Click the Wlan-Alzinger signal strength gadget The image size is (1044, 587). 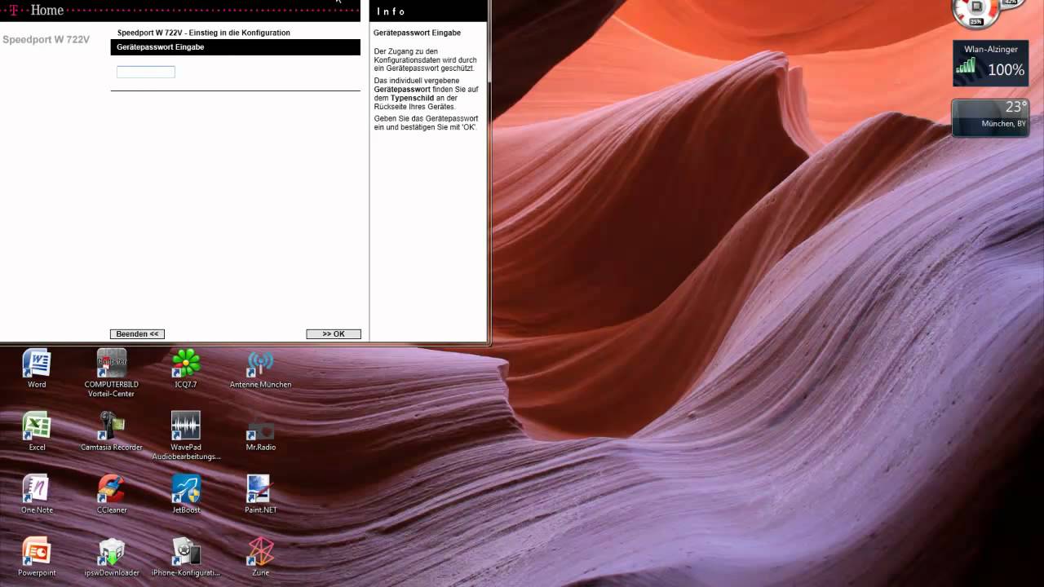[x=991, y=64]
